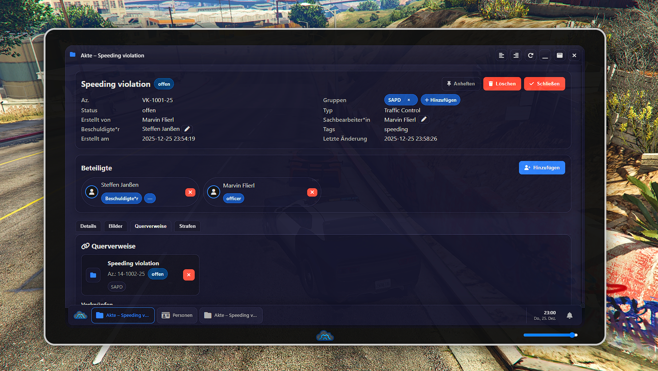Add a participant with Hinzufügen button
Screen dimensions: 658x371
coord(542,168)
